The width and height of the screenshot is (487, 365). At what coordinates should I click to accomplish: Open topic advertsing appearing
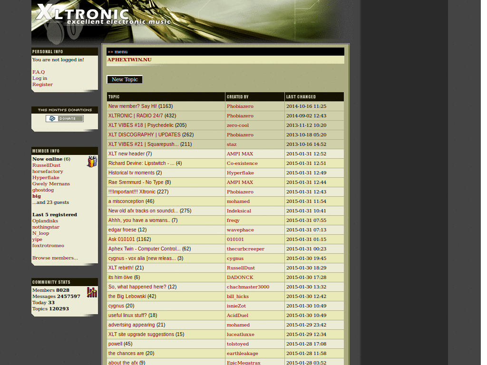click(x=131, y=325)
